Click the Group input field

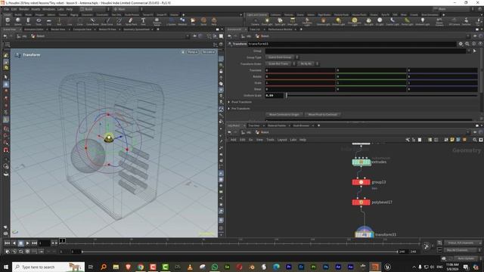point(366,51)
